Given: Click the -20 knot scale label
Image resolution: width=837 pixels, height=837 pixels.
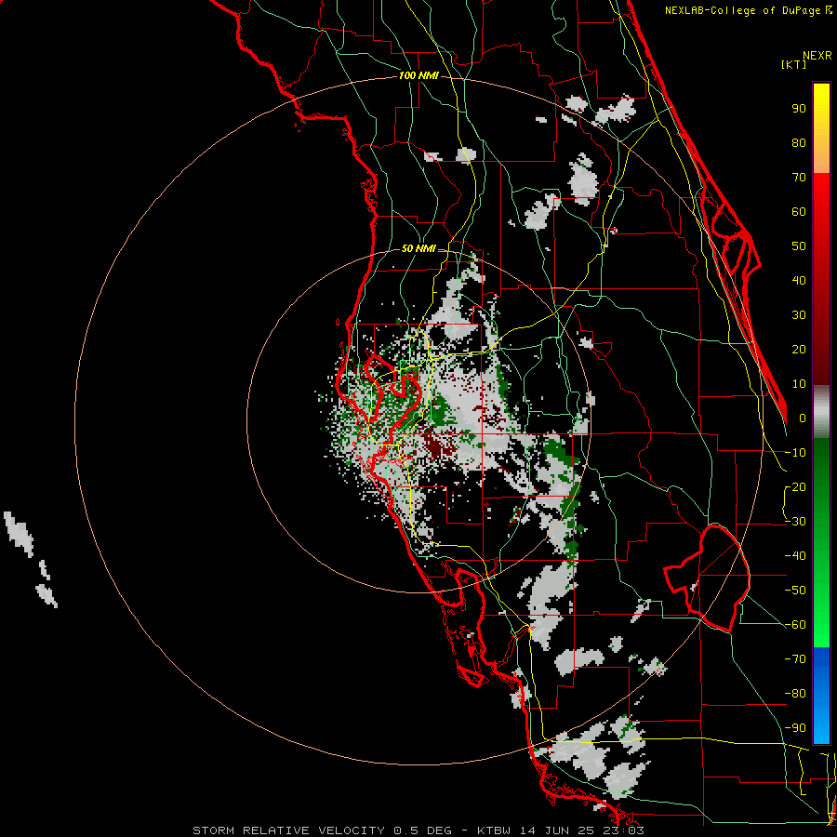Looking at the screenshot, I should pos(795,487).
